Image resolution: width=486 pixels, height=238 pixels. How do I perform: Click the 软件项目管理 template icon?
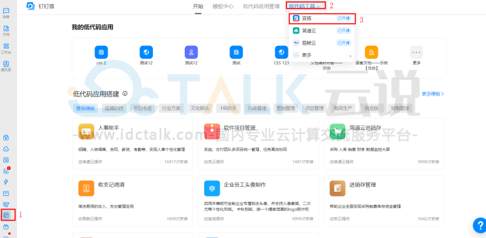212,131
